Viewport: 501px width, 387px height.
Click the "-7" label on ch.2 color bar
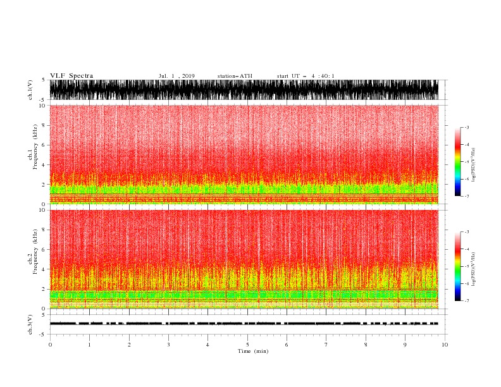pos(466,301)
